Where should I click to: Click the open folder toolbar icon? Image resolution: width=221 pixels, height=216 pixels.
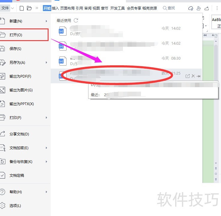click(x=29, y=8)
